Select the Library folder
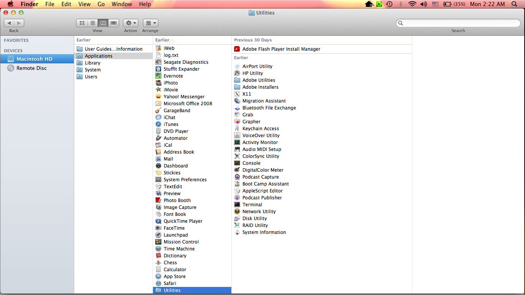Image resolution: width=525 pixels, height=295 pixels. pyautogui.click(x=113, y=63)
